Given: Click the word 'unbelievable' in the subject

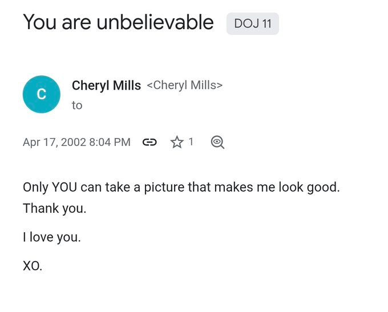Looking at the screenshot, I should coord(155,22).
